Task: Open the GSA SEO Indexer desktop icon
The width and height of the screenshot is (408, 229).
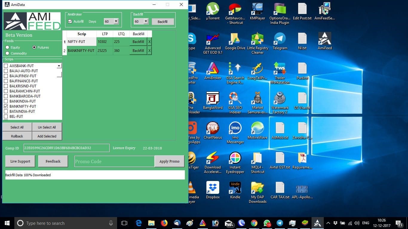Action: [235, 103]
